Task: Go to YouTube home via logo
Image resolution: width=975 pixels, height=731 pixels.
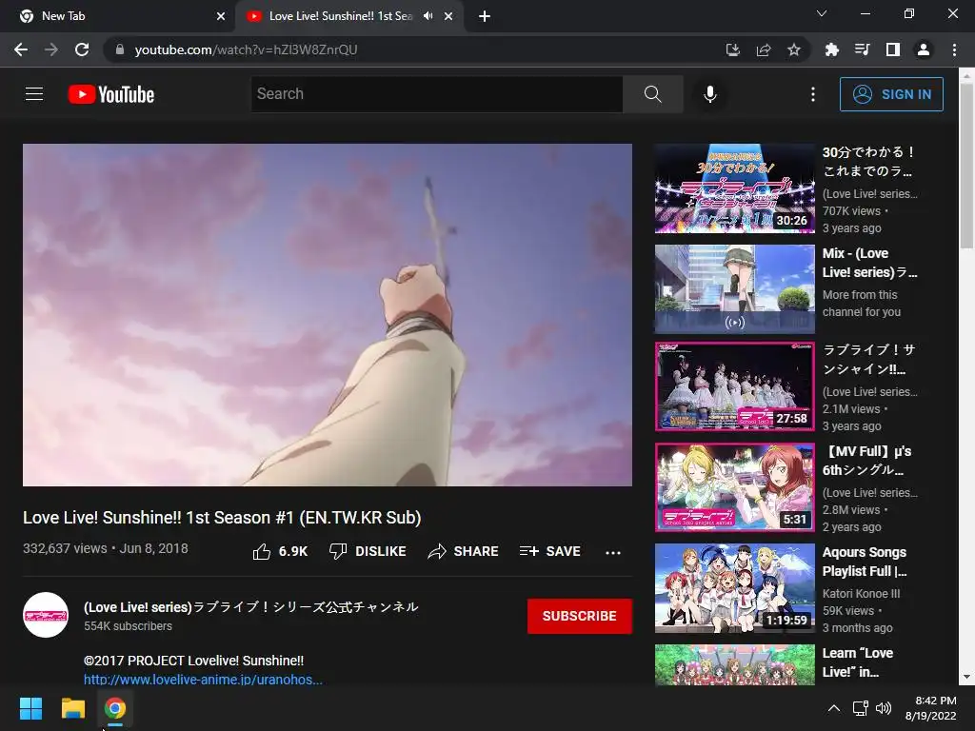Action: click(x=111, y=94)
